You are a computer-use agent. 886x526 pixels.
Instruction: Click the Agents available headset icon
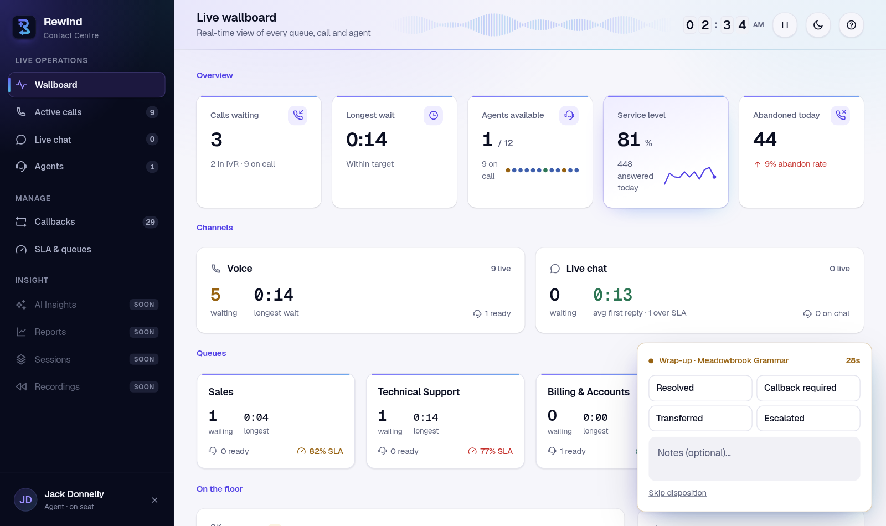point(569,115)
